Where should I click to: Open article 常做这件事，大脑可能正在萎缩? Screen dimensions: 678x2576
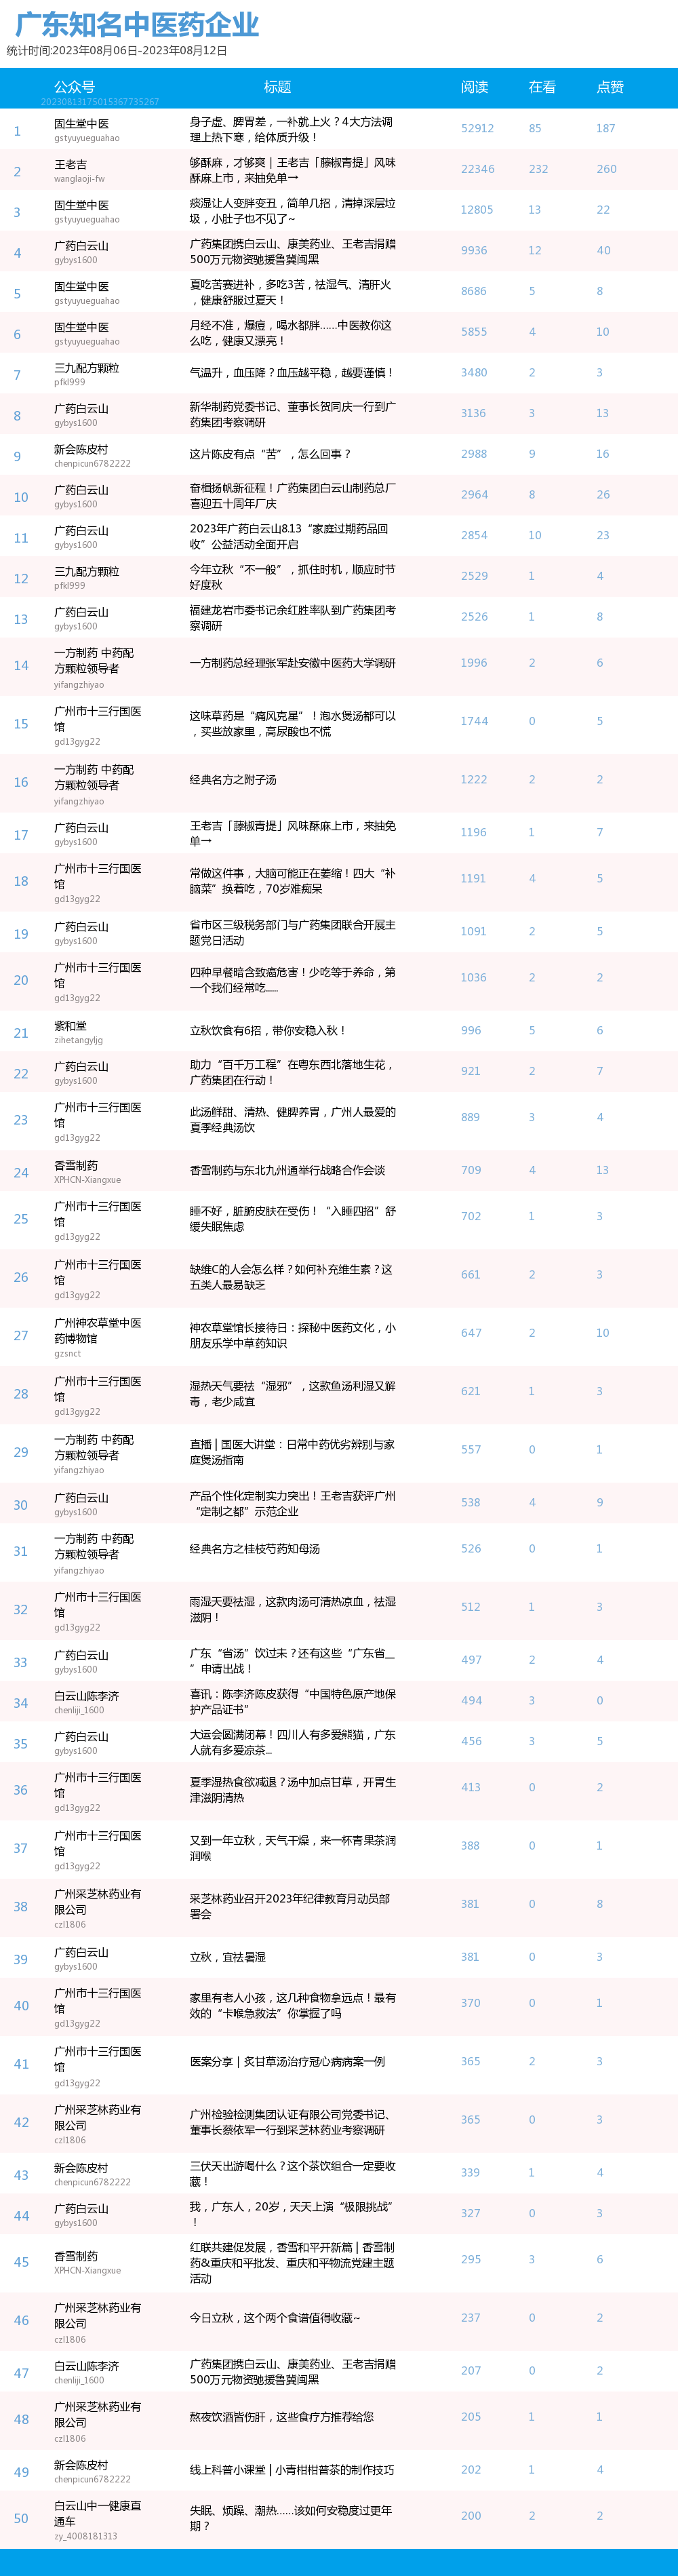click(292, 881)
